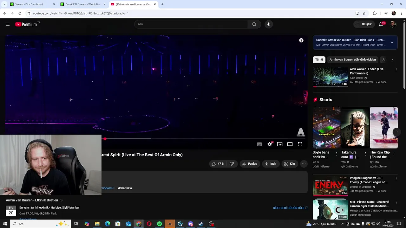Open the Opera icon on the taskbar

pos(149,224)
